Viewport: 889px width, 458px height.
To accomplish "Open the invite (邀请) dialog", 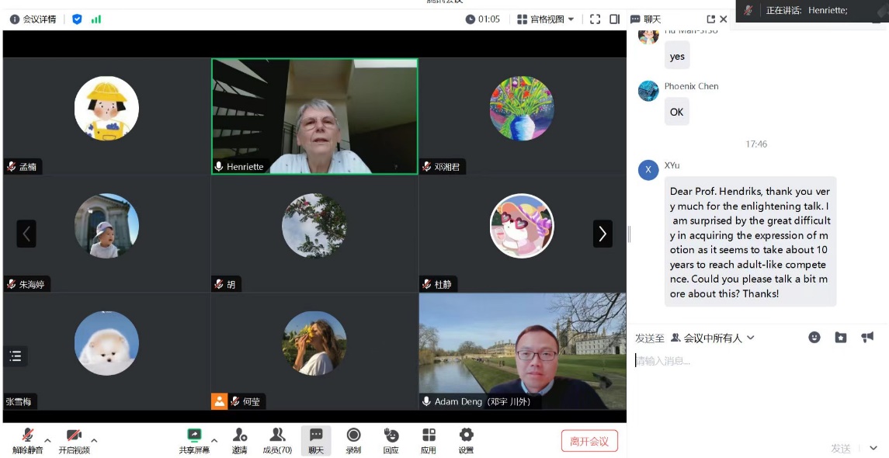I will click(240, 439).
